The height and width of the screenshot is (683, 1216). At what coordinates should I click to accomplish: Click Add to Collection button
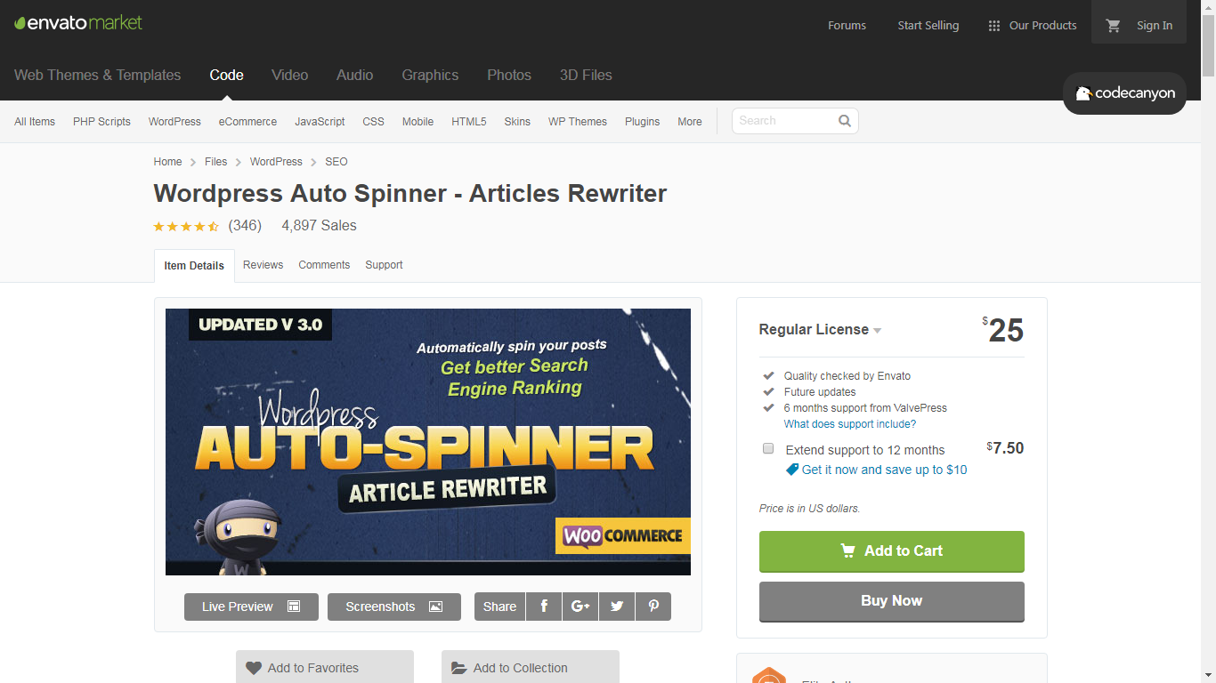[531, 668]
